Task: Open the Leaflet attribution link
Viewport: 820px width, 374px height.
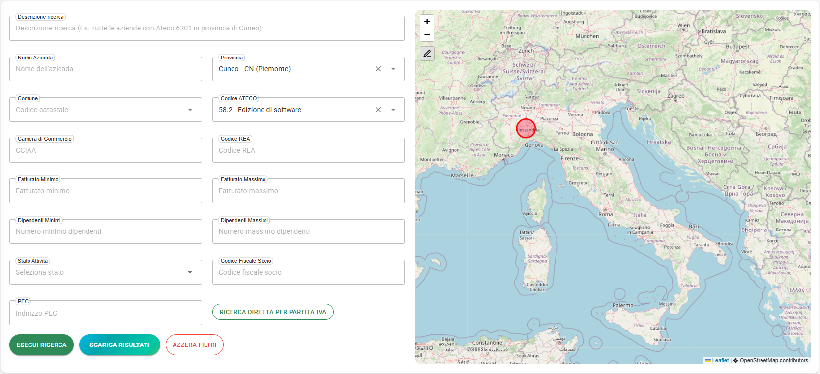Action: pyautogui.click(x=720, y=360)
